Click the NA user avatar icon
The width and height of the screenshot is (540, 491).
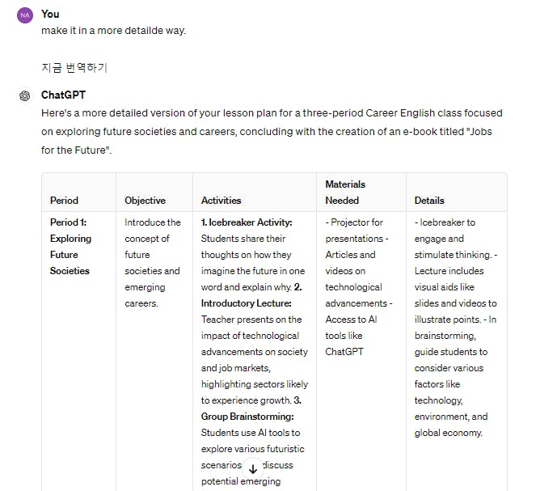point(24,15)
